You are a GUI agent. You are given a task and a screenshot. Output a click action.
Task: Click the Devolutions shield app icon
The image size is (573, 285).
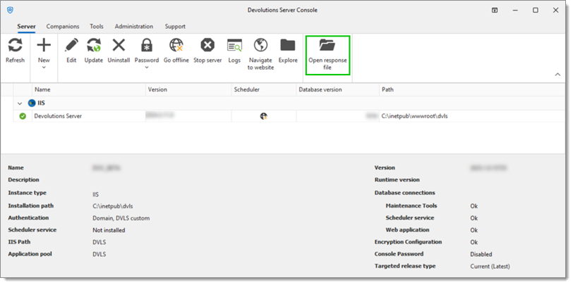10,11
